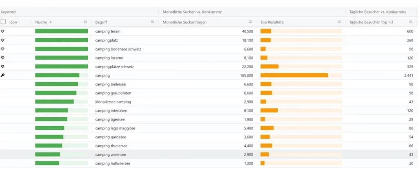Image resolution: width=418 pixels, height=169 pixels.
Task: Toggle the select-all checkbox in Icon header
Action: pos(3,22)
